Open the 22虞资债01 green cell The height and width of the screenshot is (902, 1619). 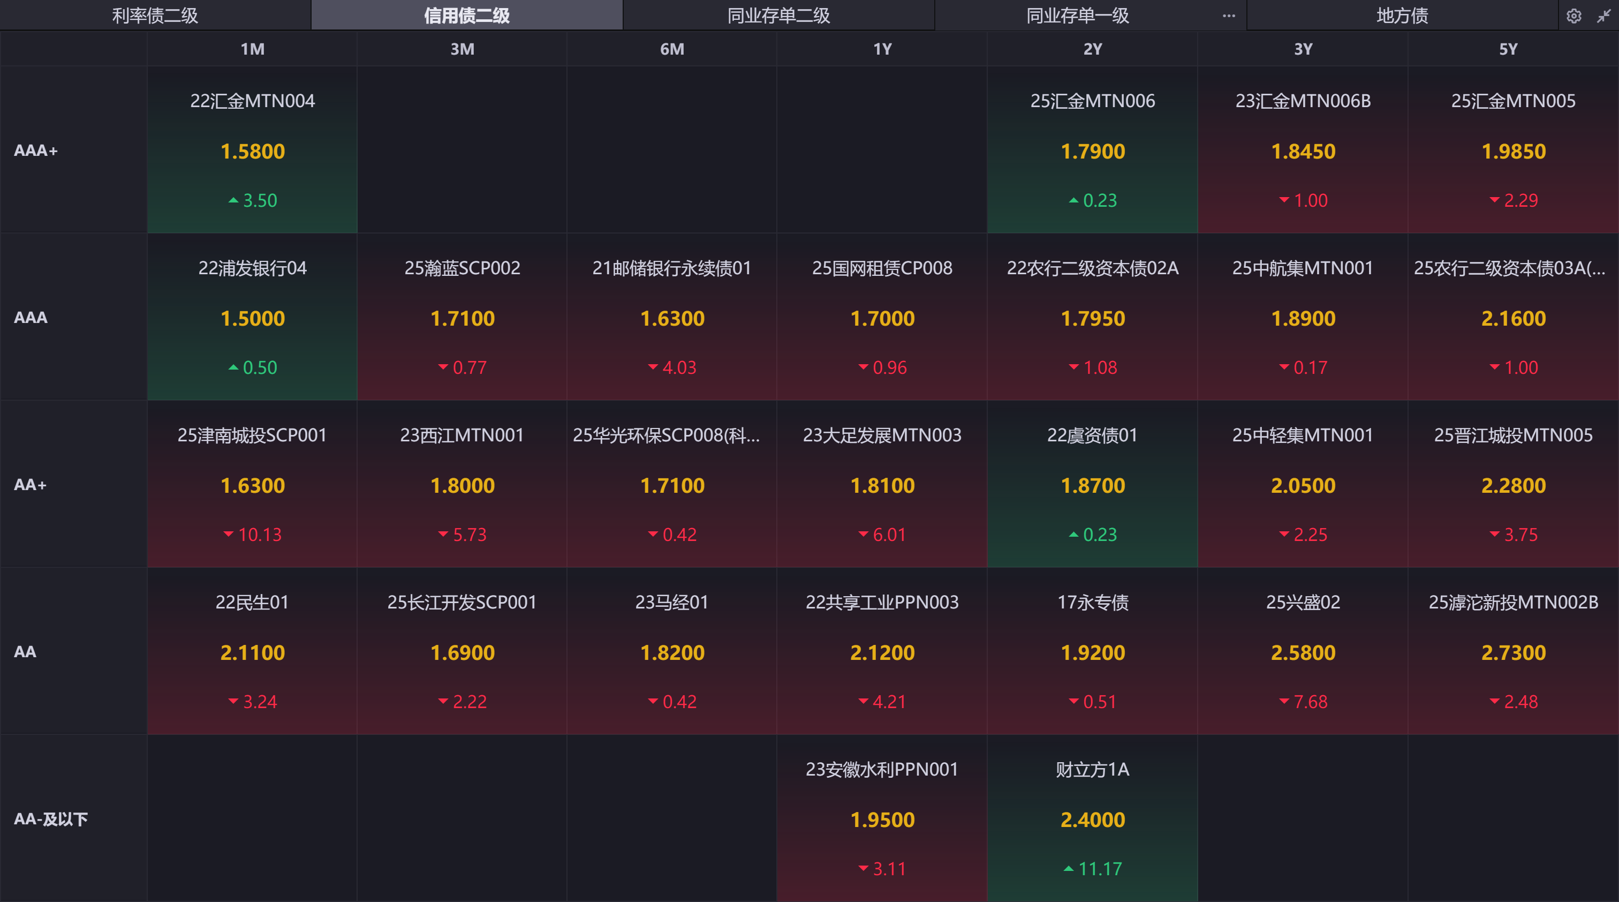[1092, 484]
